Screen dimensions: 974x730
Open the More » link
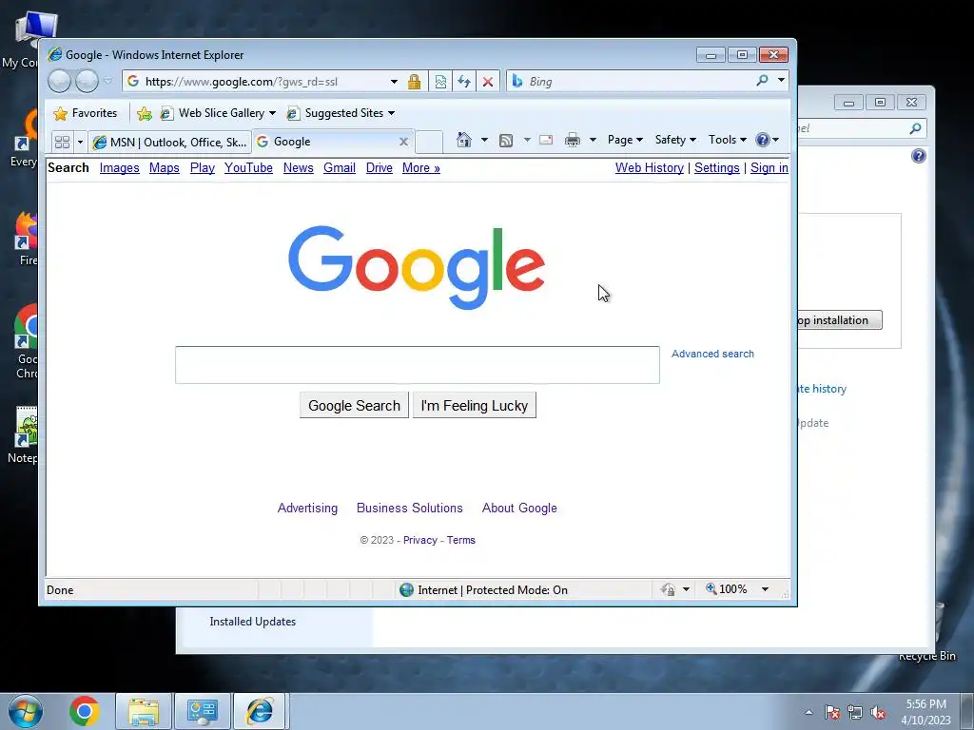click(420, 167)
